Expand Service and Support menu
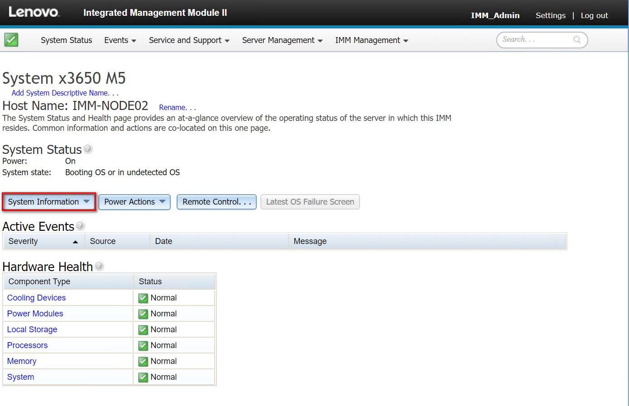This screenshot has width=629, height=406. (x=189, y=40)
